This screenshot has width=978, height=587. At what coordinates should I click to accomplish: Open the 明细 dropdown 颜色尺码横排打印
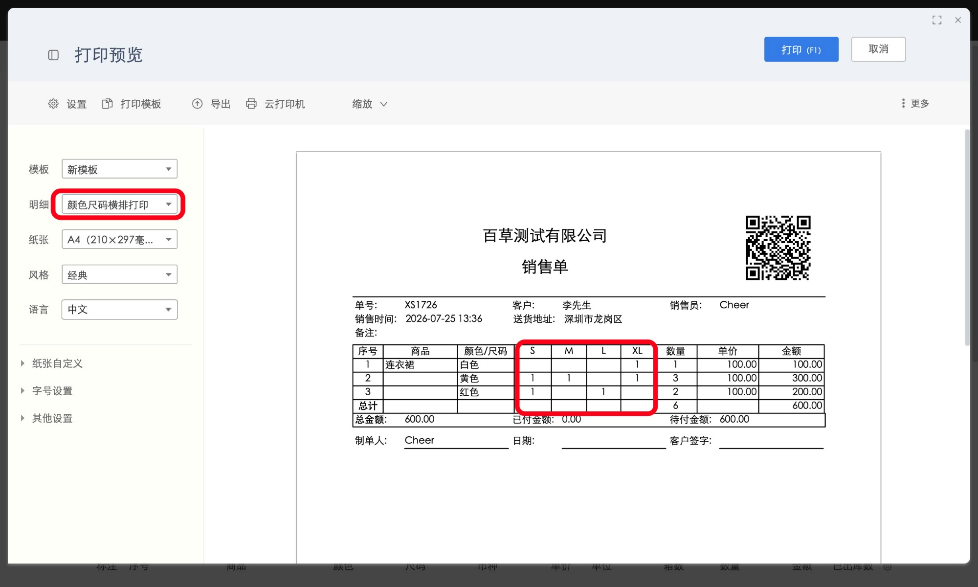coord(119,204)
